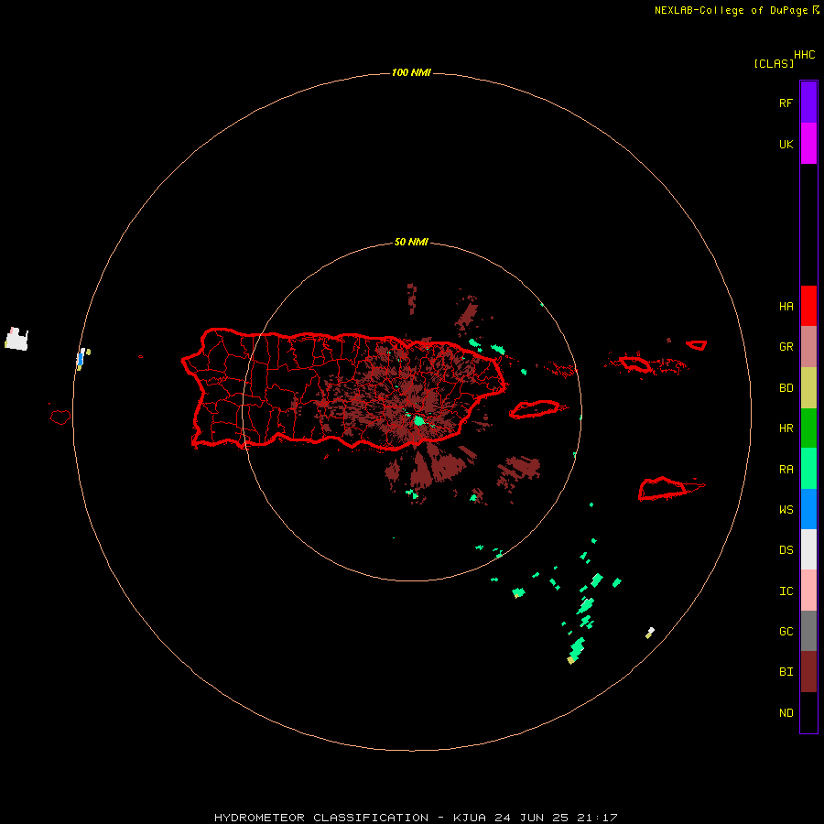
Task: Click the 'UK' legend label text
Action: tap(786, 145)
